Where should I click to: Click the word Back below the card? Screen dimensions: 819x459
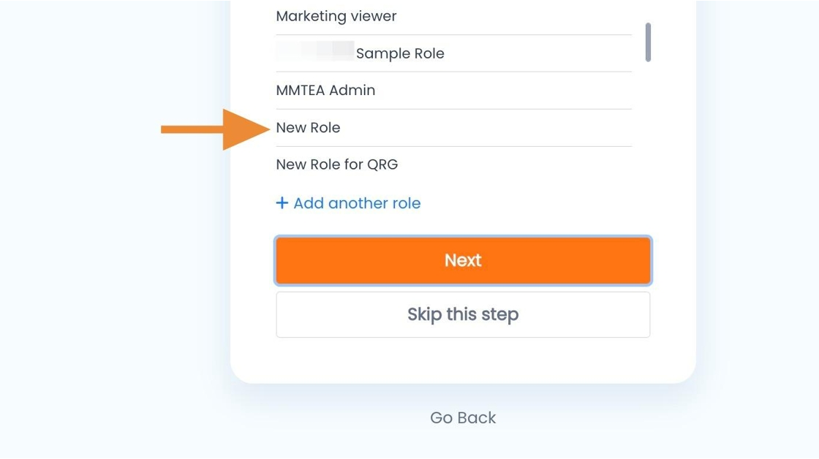click(x=478, y=418)
